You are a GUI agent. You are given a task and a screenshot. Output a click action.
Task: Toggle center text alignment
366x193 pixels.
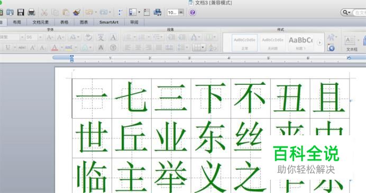pos(138,48)
